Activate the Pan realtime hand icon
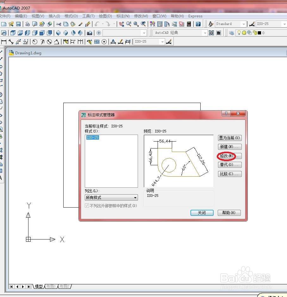Viewport: 287px width, 297px height. [x=122, y=24]
